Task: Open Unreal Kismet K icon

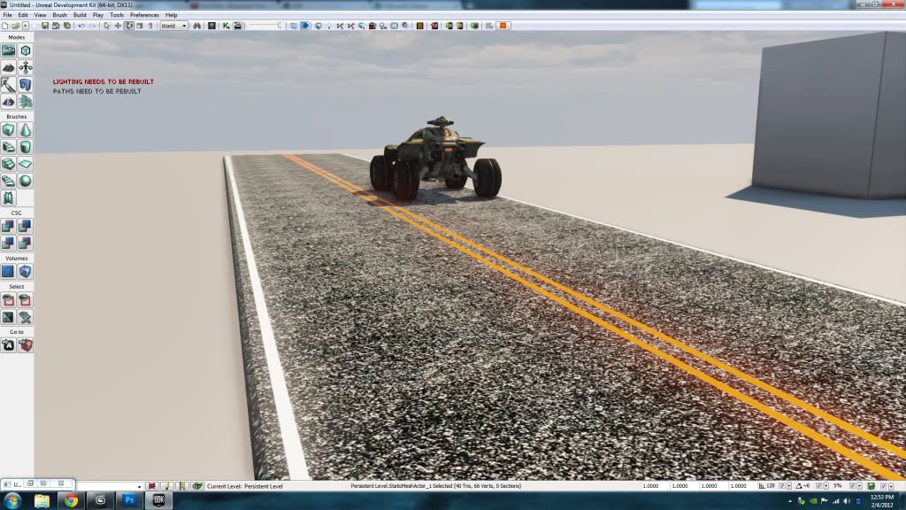Action: 226,26
